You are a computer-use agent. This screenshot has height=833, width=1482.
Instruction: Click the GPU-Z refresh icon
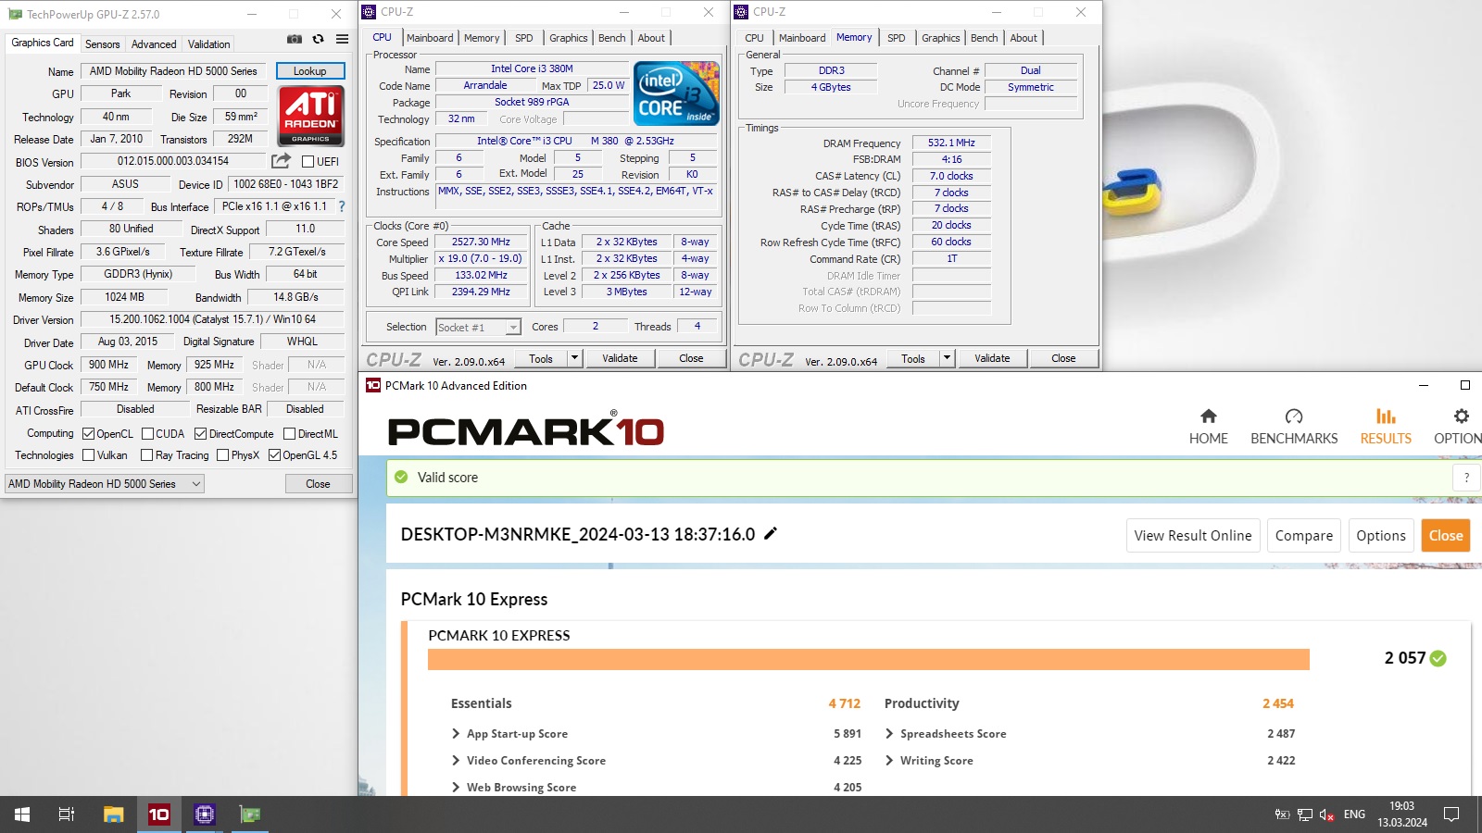point(318,39)
